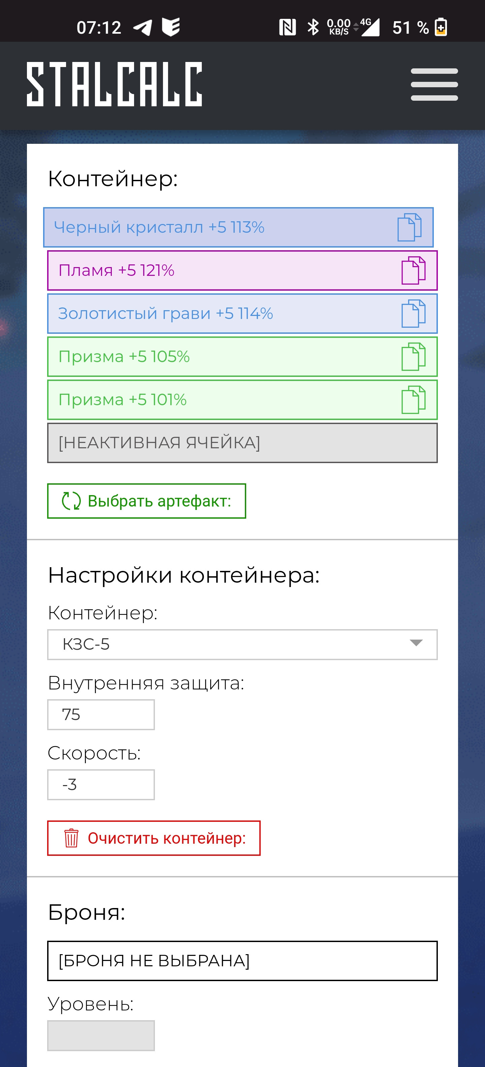Select the Золотистый грави +5 114% slot
Screen dimensions: 485x1067
[242, 314]
